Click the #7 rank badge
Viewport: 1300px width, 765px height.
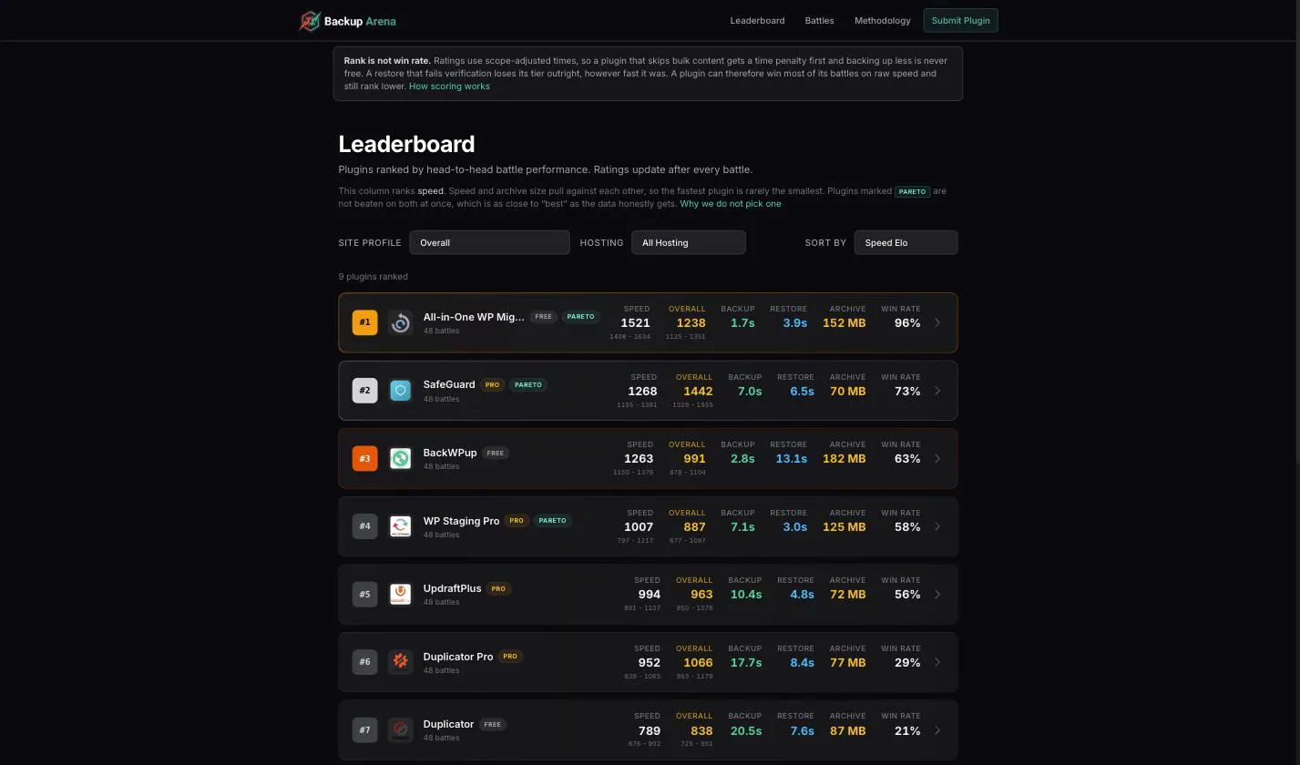click(364, 729)
